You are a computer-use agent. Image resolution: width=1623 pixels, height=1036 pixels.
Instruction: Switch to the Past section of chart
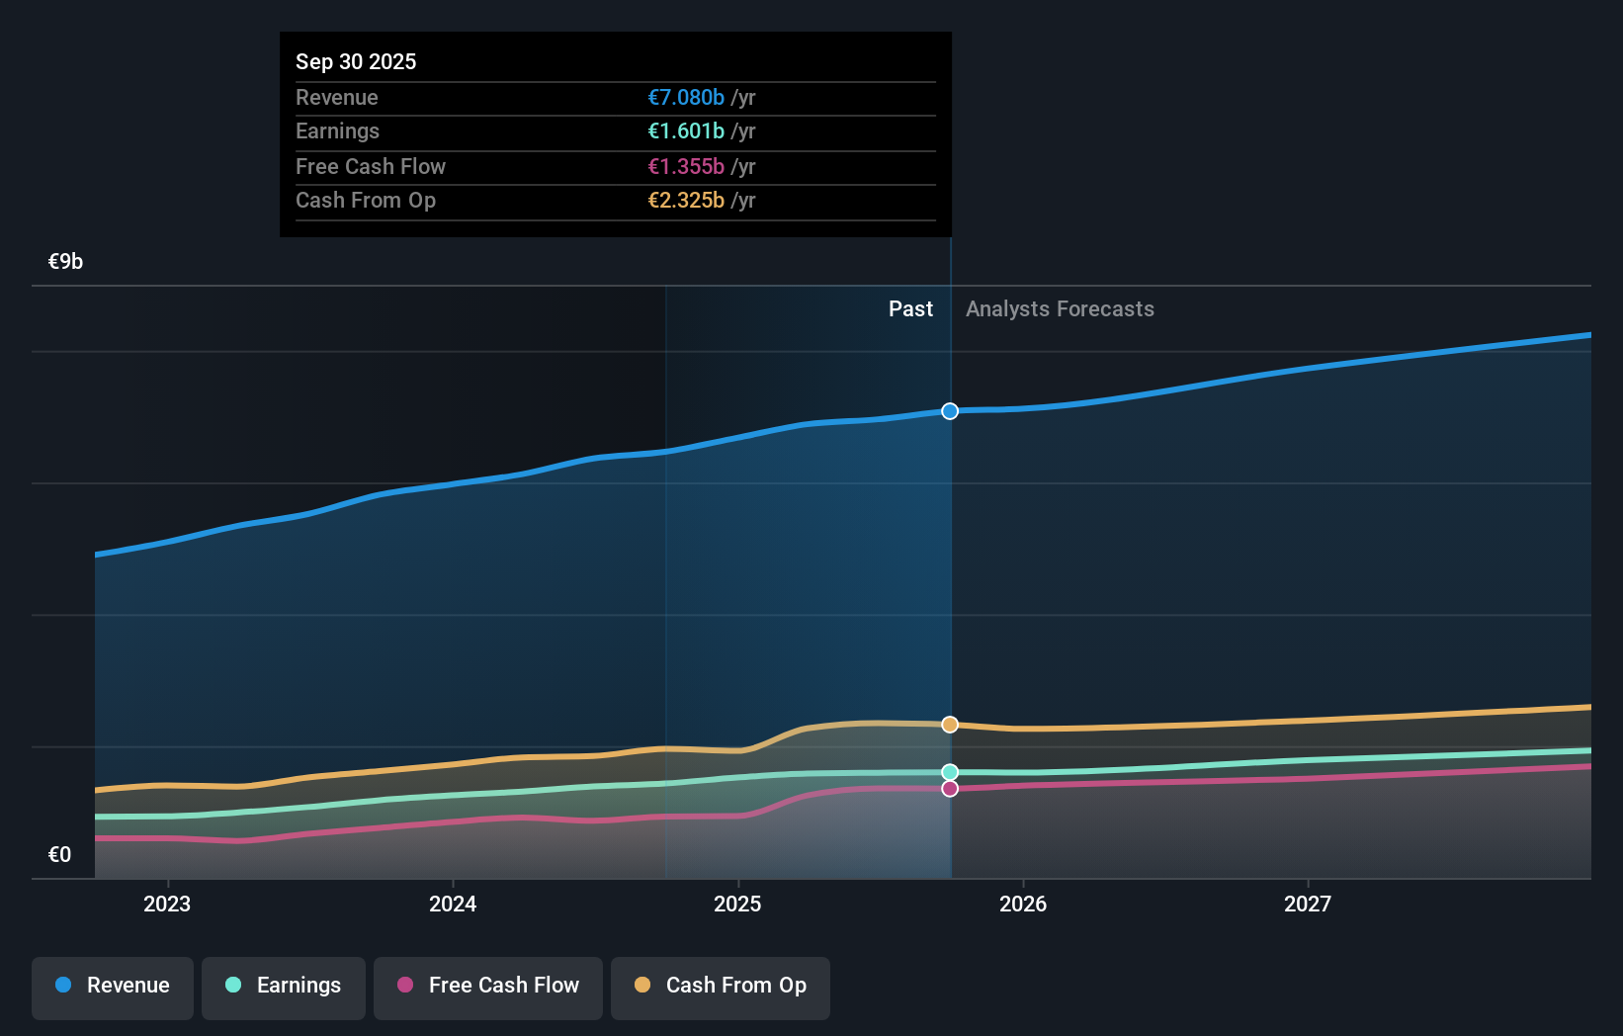click(x=910, y=308)
